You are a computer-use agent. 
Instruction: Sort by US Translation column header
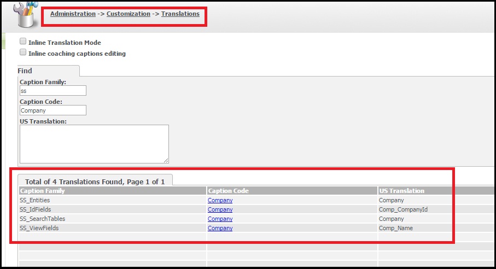436,191
